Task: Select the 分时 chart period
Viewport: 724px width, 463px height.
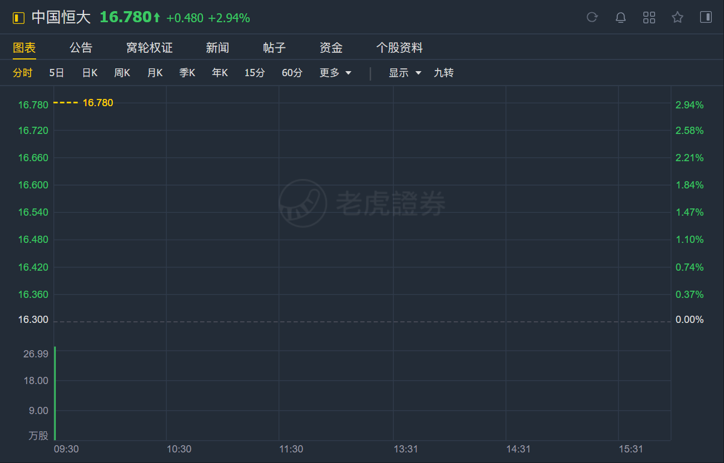Action: pos(23,73)
